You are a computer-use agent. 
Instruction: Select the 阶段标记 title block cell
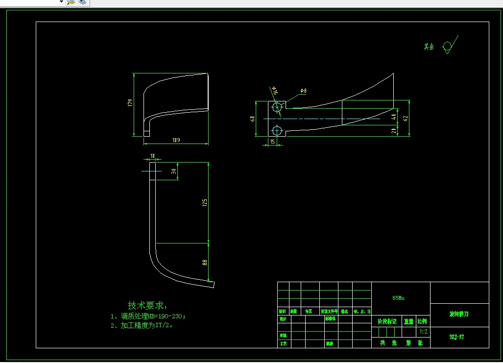tap(387, 321)
